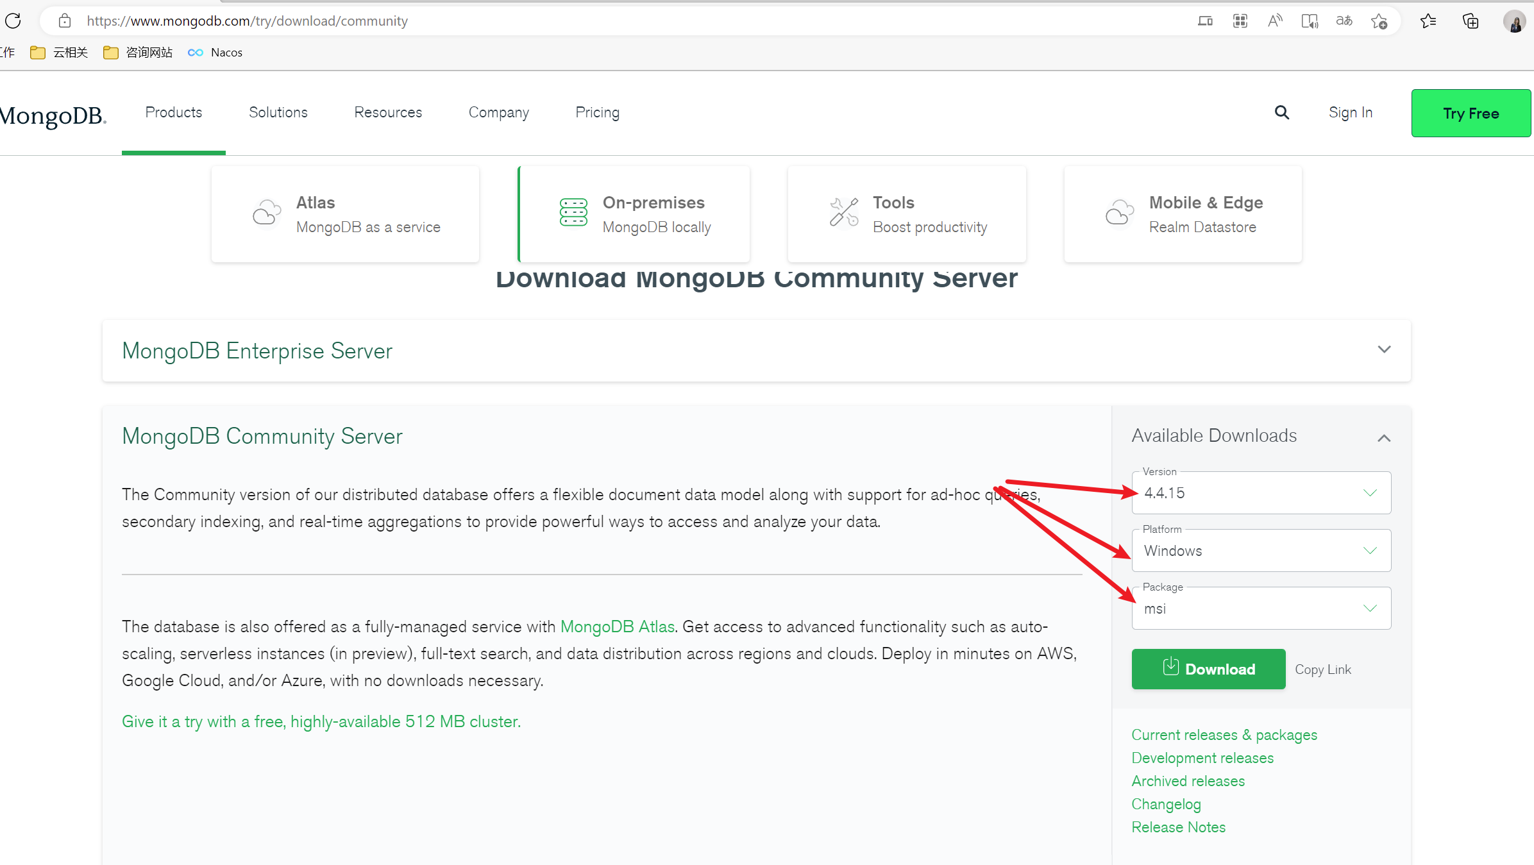Open the Resources menu

click(x=388, y=112)
